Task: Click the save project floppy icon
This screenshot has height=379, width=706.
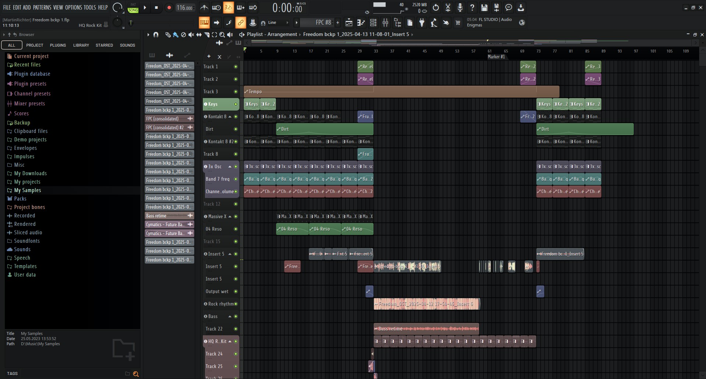Action: [484, 7]
